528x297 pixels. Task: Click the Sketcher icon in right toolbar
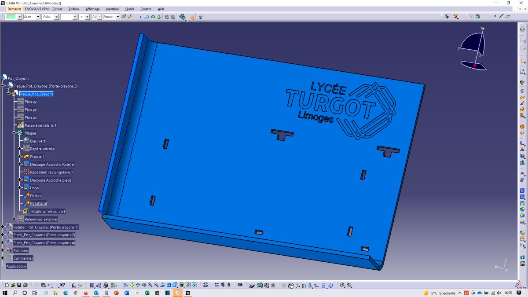[523, 72]
